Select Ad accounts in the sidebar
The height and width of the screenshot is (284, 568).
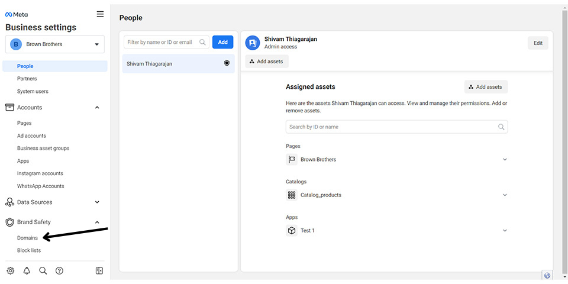coord(31,136)
